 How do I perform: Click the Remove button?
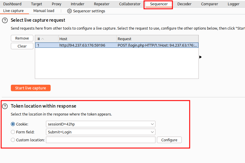click(22, 38)
